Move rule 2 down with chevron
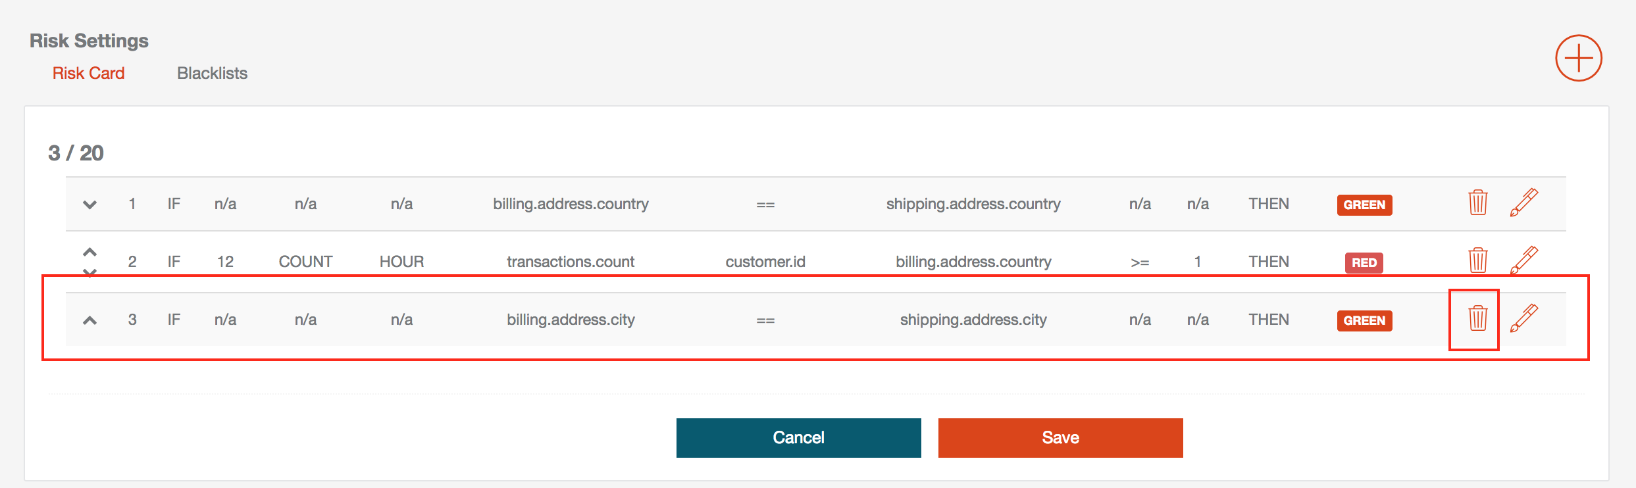Viewport: 1636px width, 488px height. 90,272
